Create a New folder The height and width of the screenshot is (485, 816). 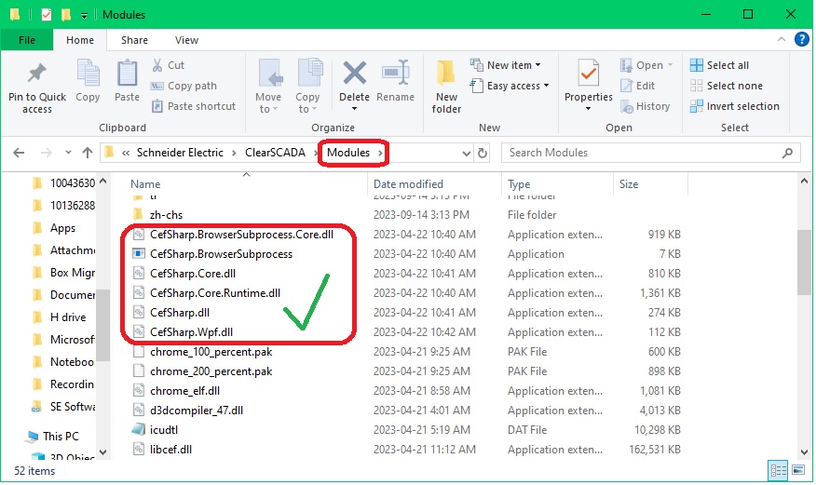[446, 86]
